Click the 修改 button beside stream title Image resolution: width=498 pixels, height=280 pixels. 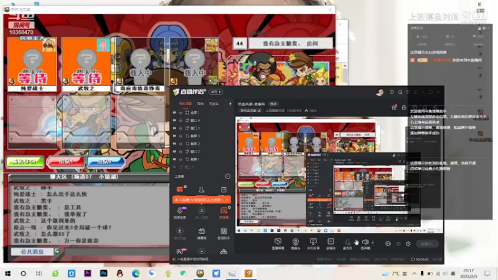273,104
